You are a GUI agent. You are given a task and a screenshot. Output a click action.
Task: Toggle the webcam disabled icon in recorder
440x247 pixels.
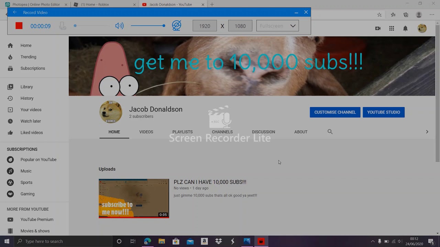pos(176,26)
